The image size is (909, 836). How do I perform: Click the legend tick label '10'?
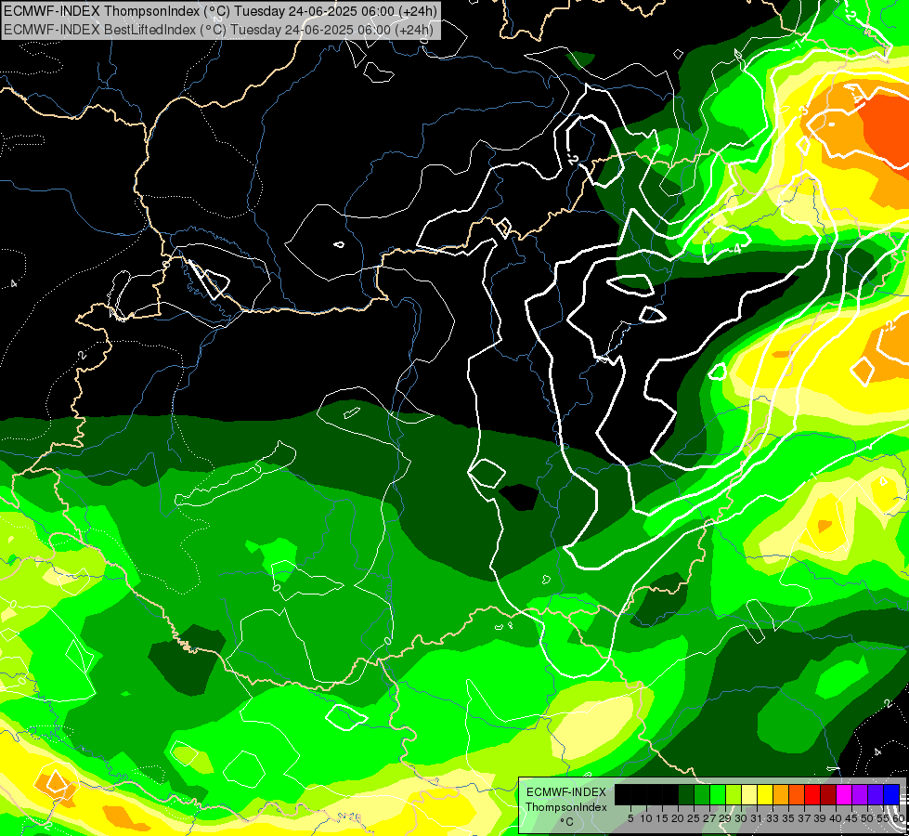click(646, 818)
